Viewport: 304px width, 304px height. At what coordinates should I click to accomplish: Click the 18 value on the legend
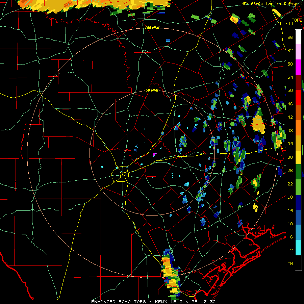(x=290, y=197)
